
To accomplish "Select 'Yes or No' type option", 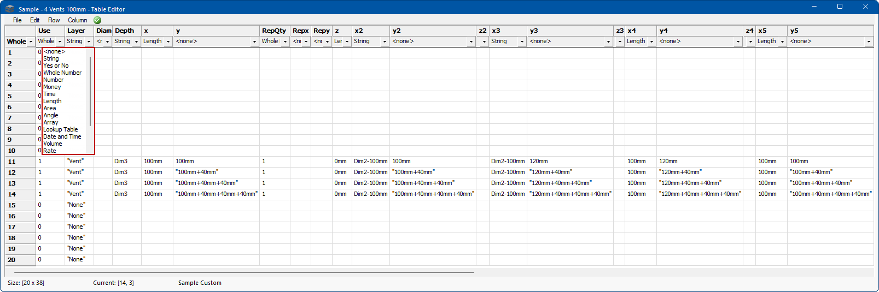I will (x=56, y=65).
